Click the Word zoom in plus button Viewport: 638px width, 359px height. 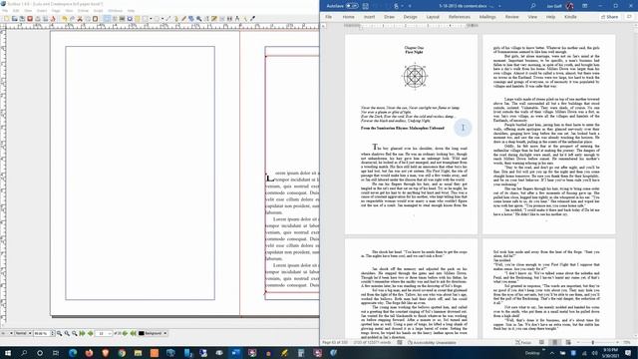tap(618, 342)
